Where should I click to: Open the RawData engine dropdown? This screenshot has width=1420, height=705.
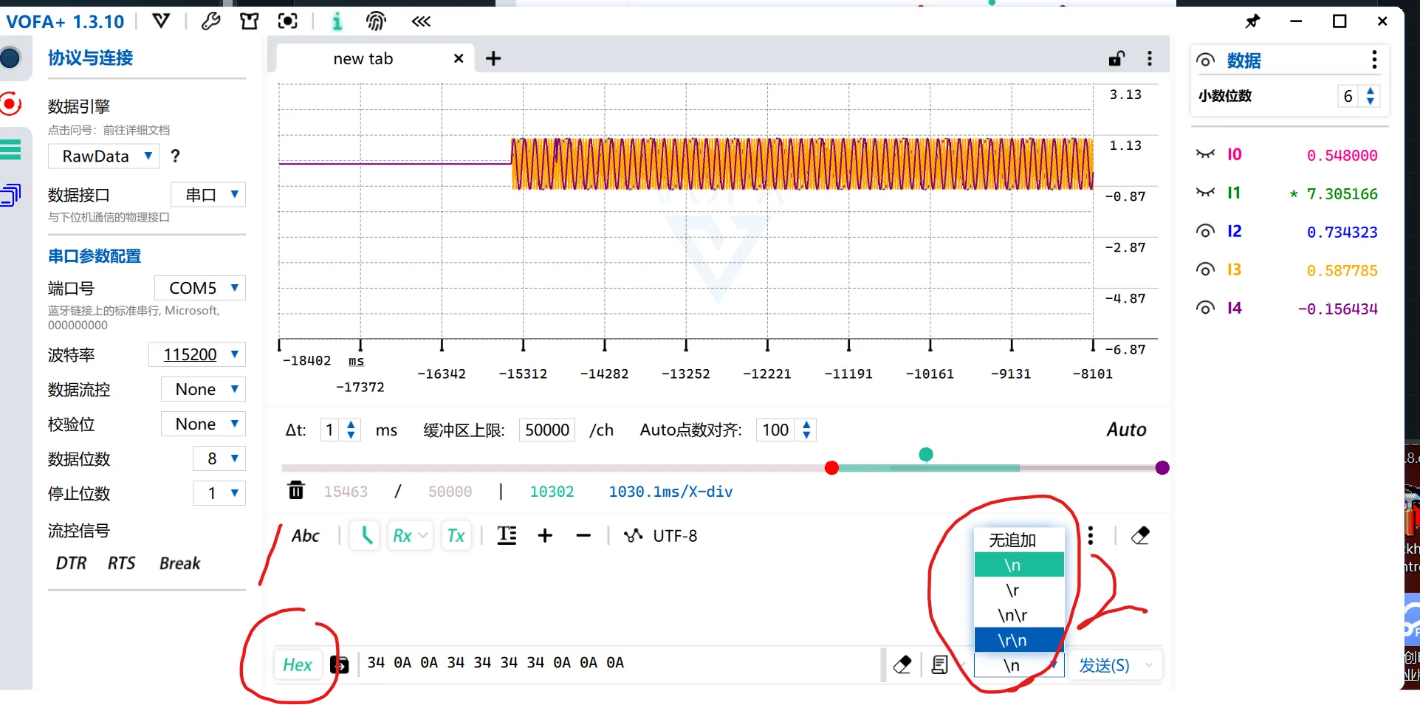click(x=103, y=156)
